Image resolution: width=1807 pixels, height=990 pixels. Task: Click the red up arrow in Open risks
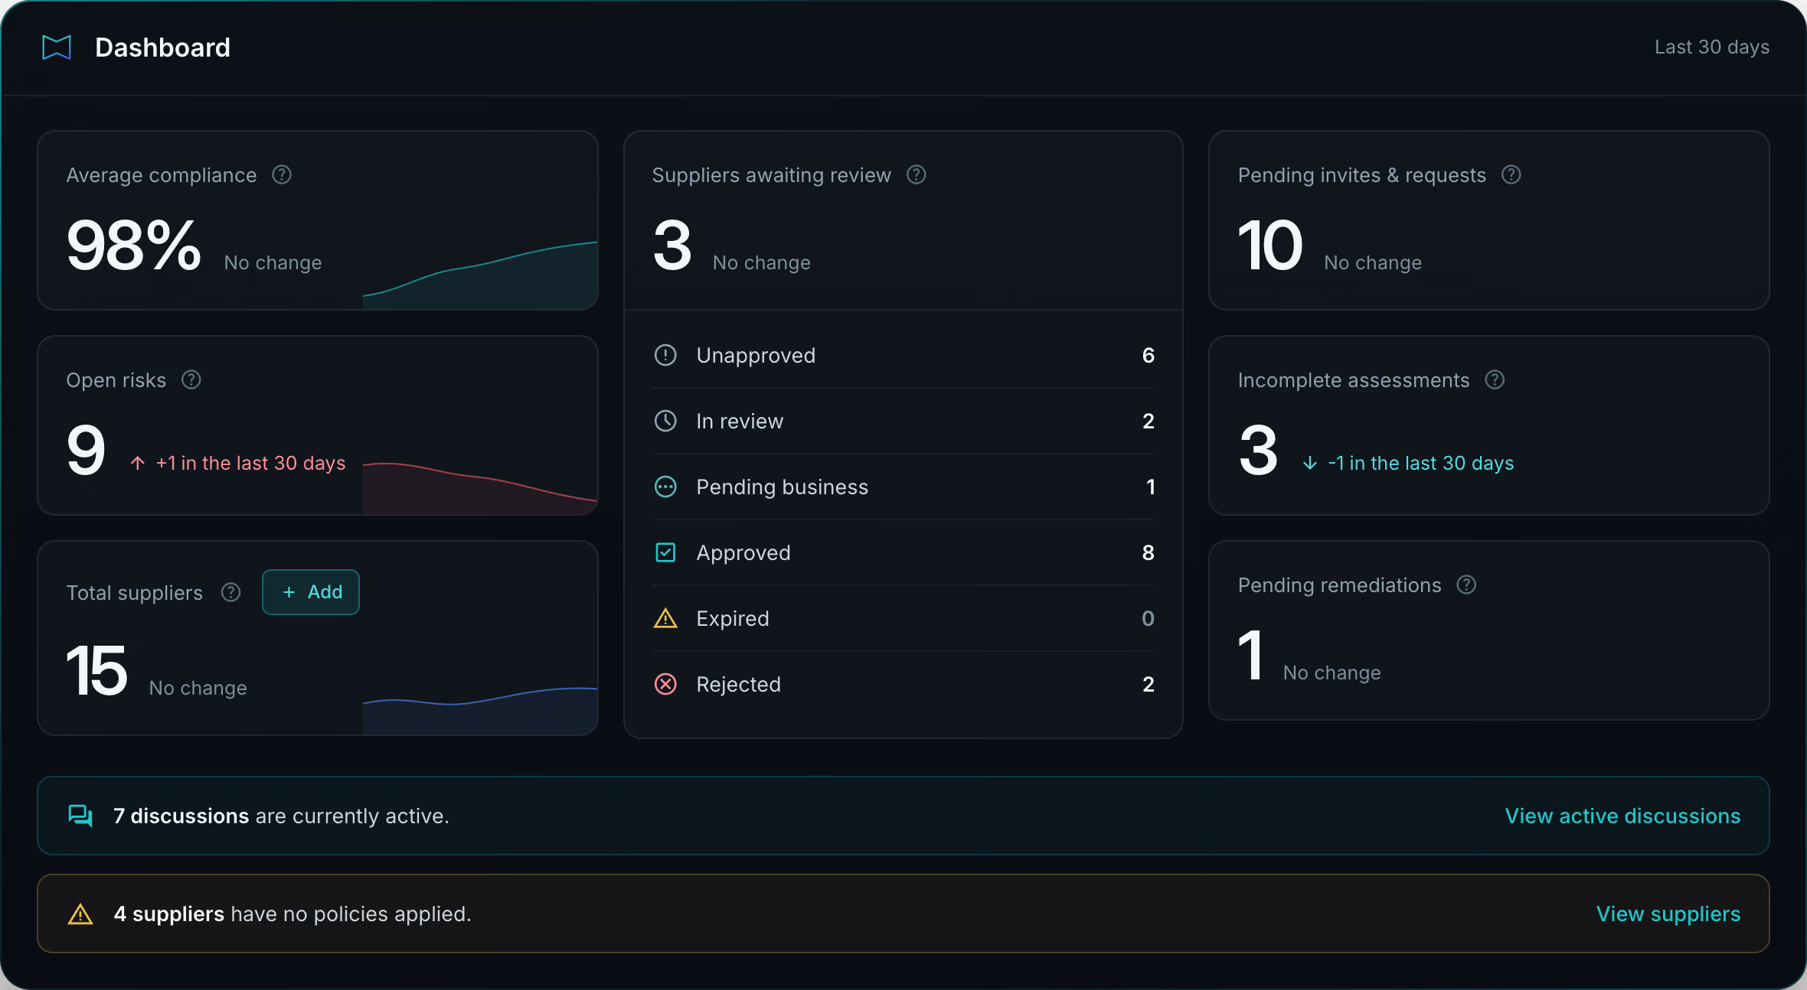point(138,463)
